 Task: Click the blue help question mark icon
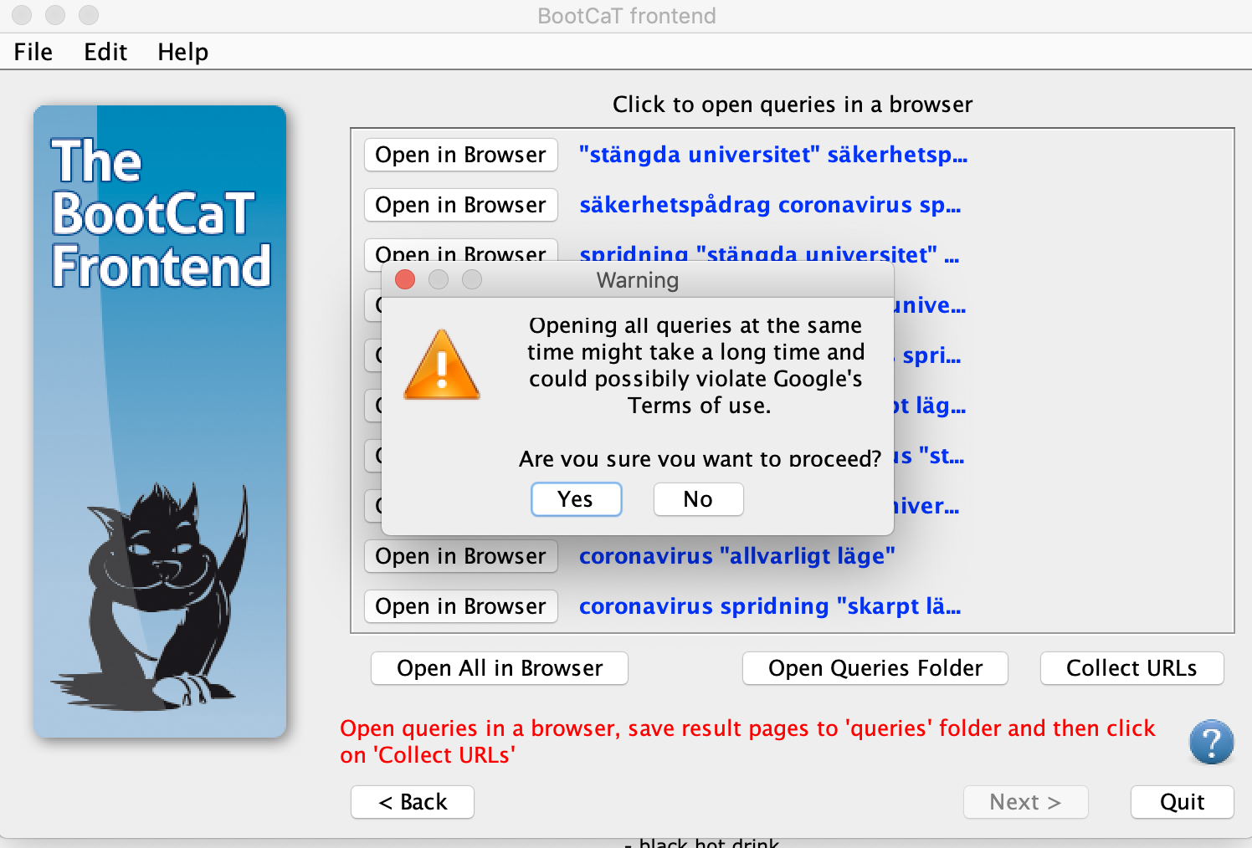[1211, 742]
